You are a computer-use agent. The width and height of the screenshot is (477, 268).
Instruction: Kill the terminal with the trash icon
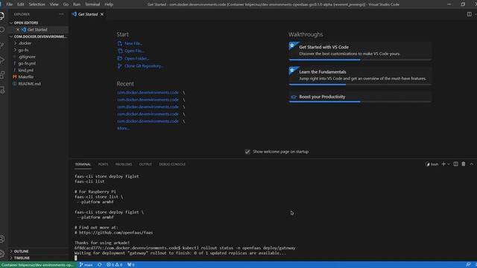pyautogui.click(x=464, y=164)
